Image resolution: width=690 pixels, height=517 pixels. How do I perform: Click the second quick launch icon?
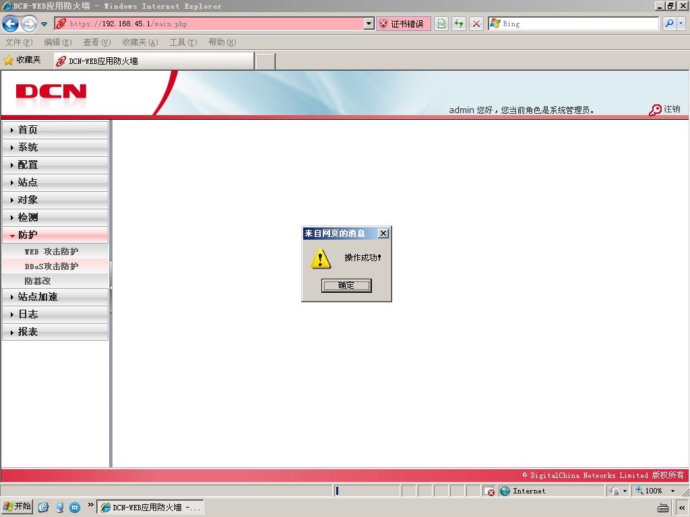[x=59, y=508]
